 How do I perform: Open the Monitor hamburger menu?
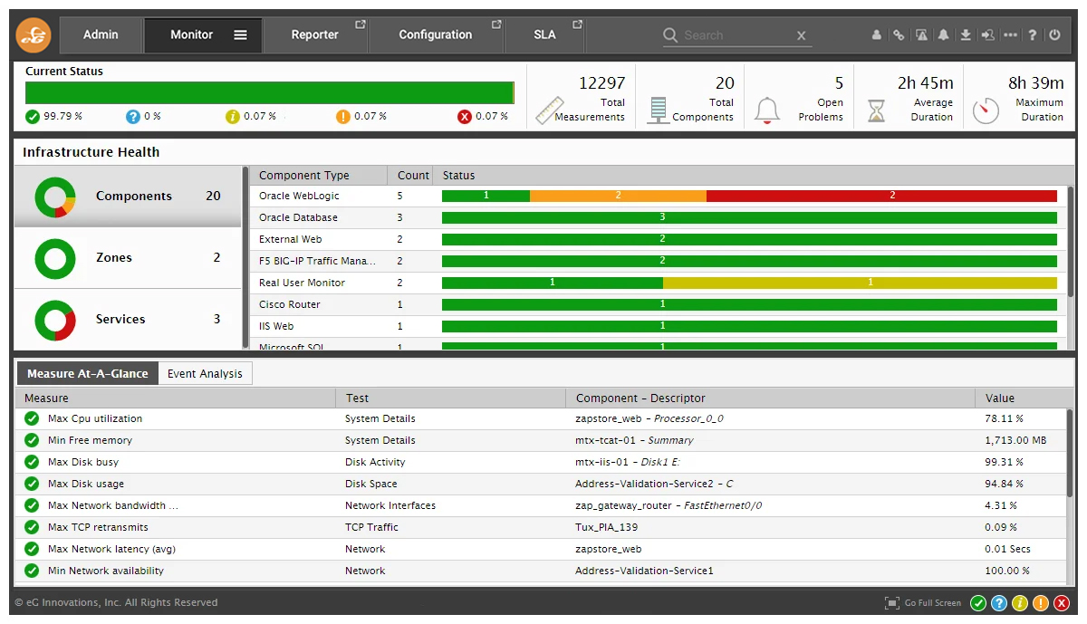240,35
